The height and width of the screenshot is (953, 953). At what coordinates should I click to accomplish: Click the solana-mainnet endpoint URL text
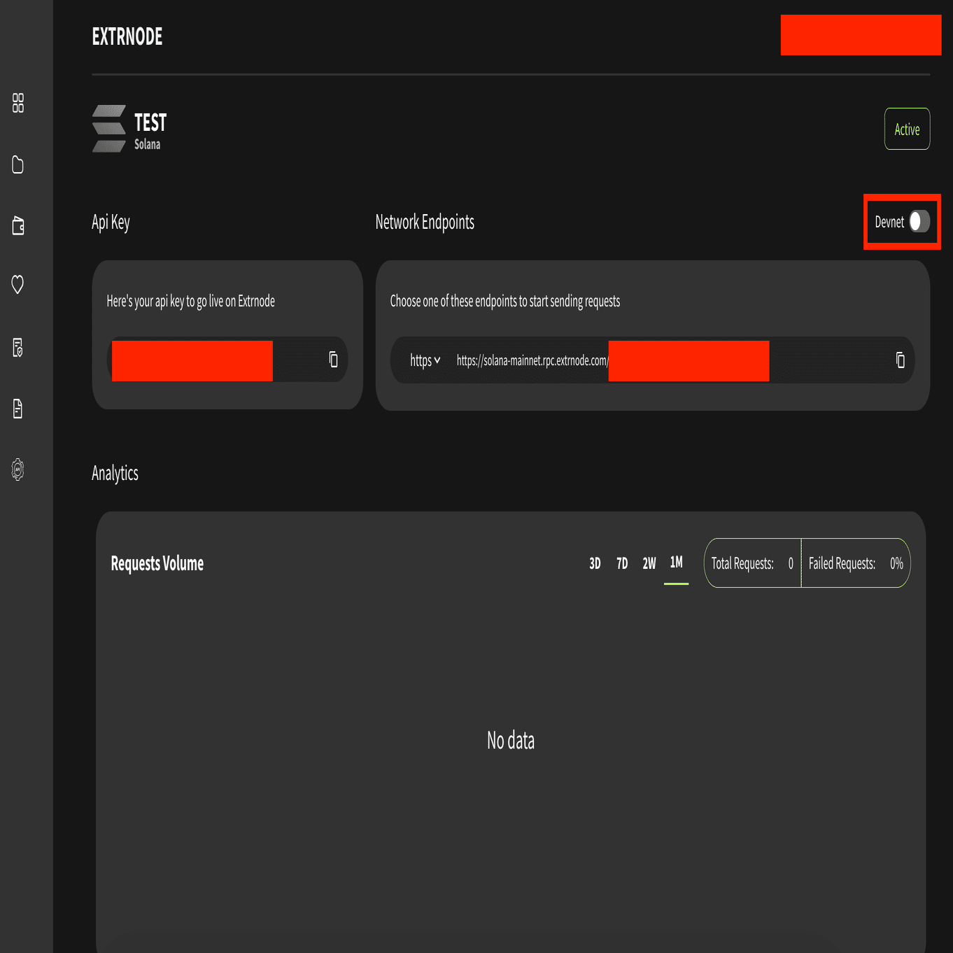[x=532, y=361]
